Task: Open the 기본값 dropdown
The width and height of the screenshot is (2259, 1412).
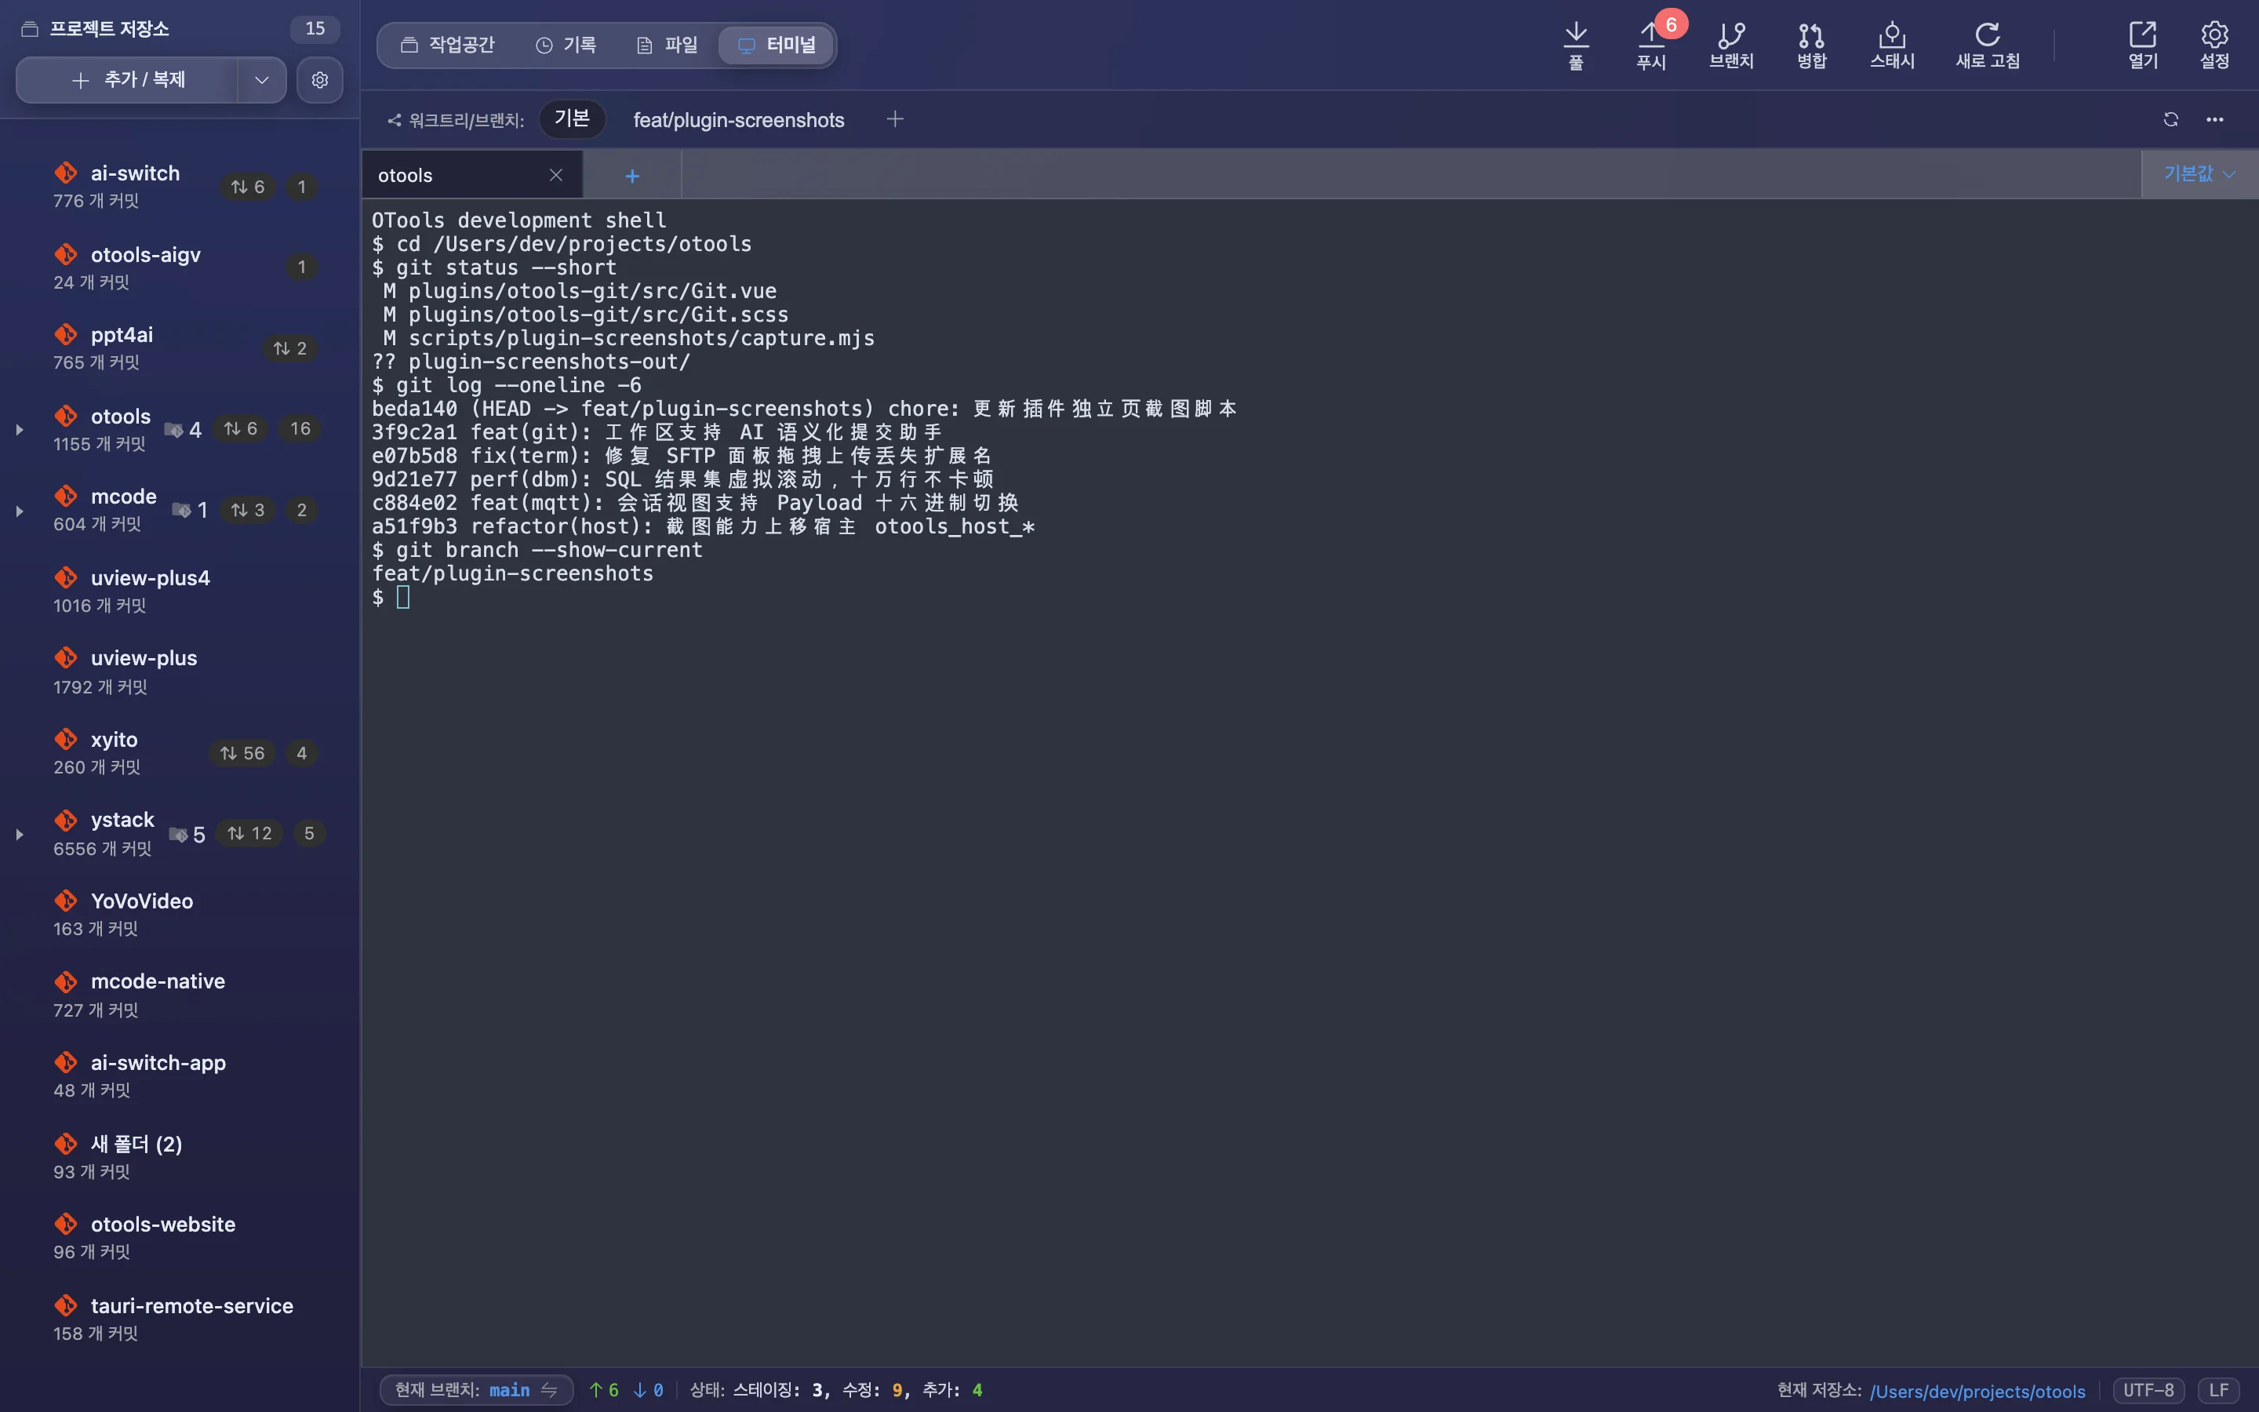Action: coord(2199,173)
